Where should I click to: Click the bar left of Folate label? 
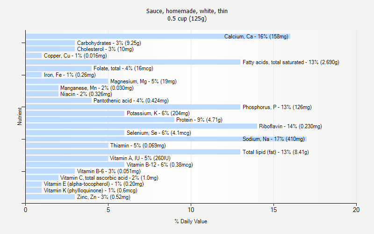(59, 68)
